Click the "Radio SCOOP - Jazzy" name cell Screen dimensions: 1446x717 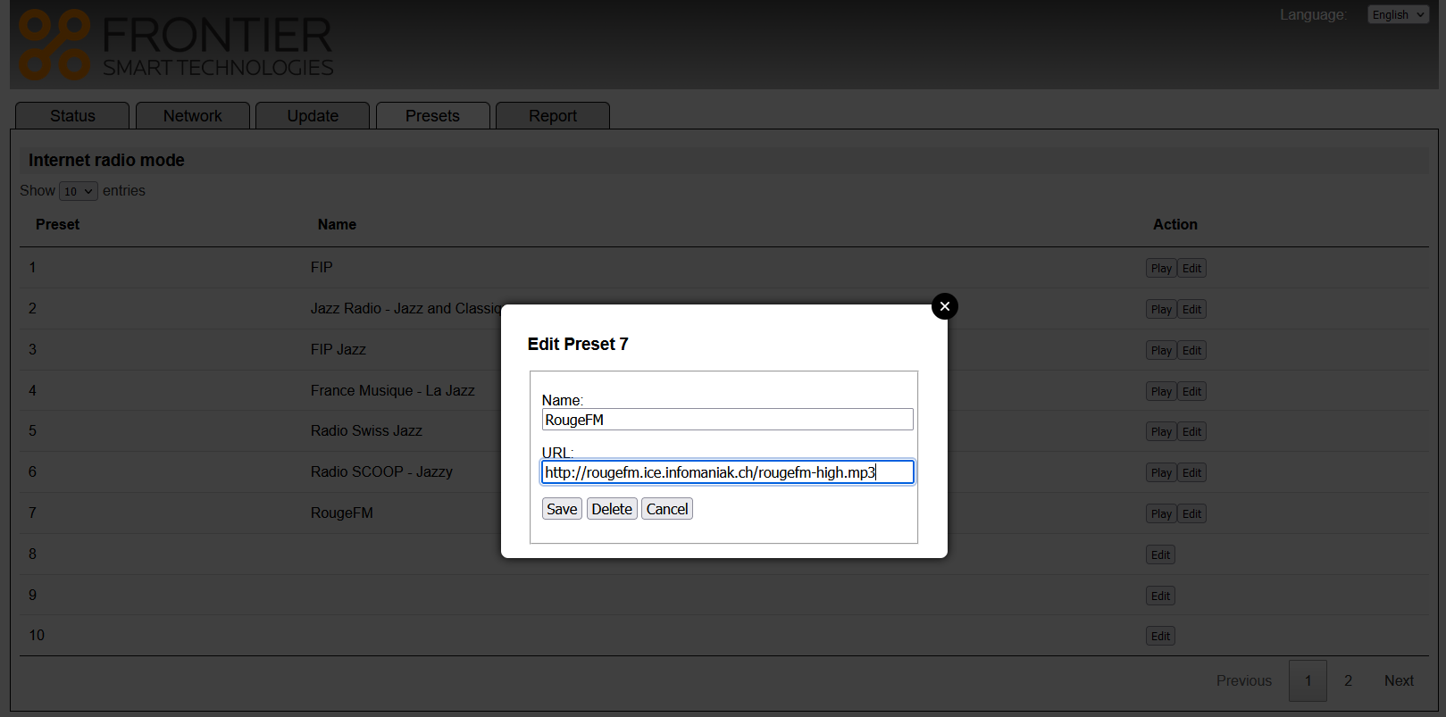point(381,472)
